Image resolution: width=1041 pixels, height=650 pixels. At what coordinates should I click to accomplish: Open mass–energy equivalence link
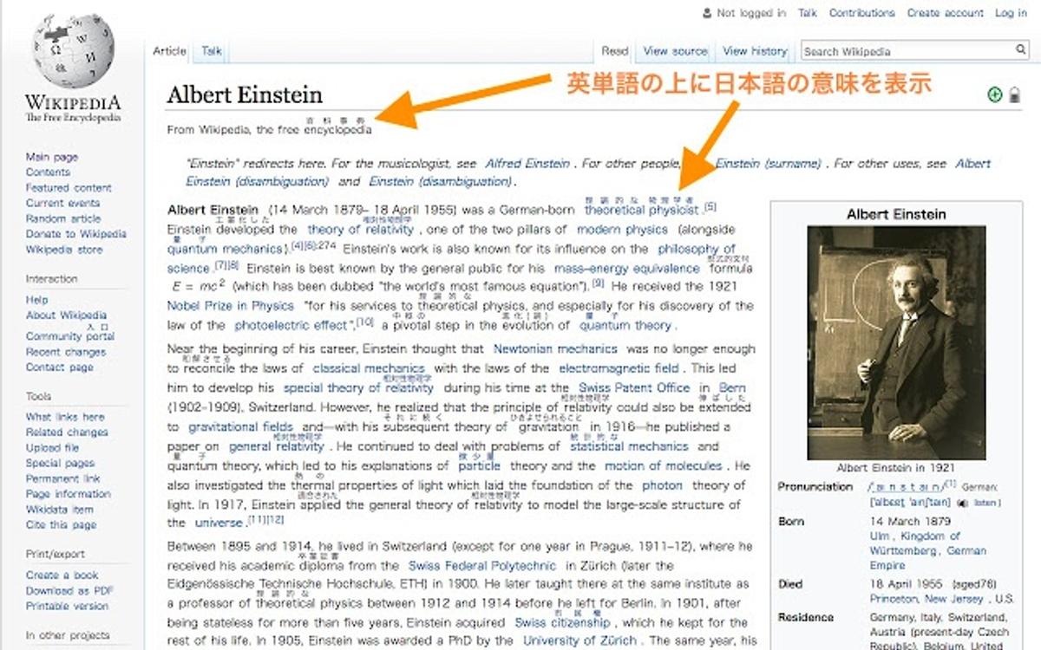[x=626, y=269]
